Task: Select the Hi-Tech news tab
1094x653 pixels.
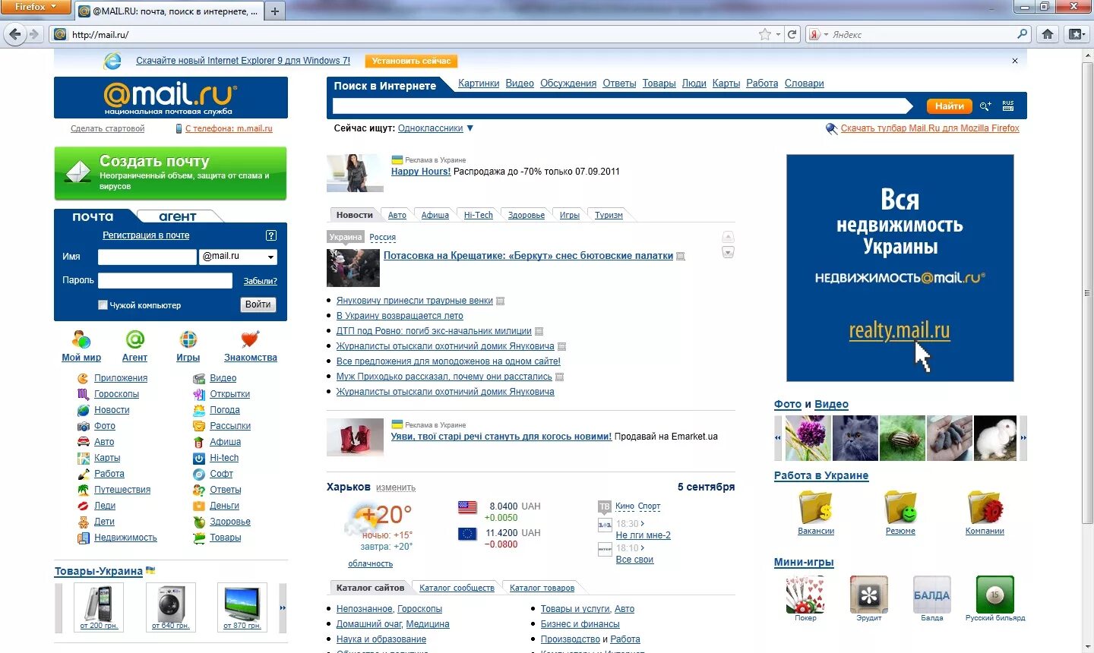Action: 479,215
